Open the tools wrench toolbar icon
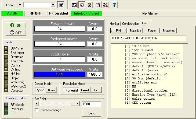This screenshot has height=119, width=196. point(106,5)
